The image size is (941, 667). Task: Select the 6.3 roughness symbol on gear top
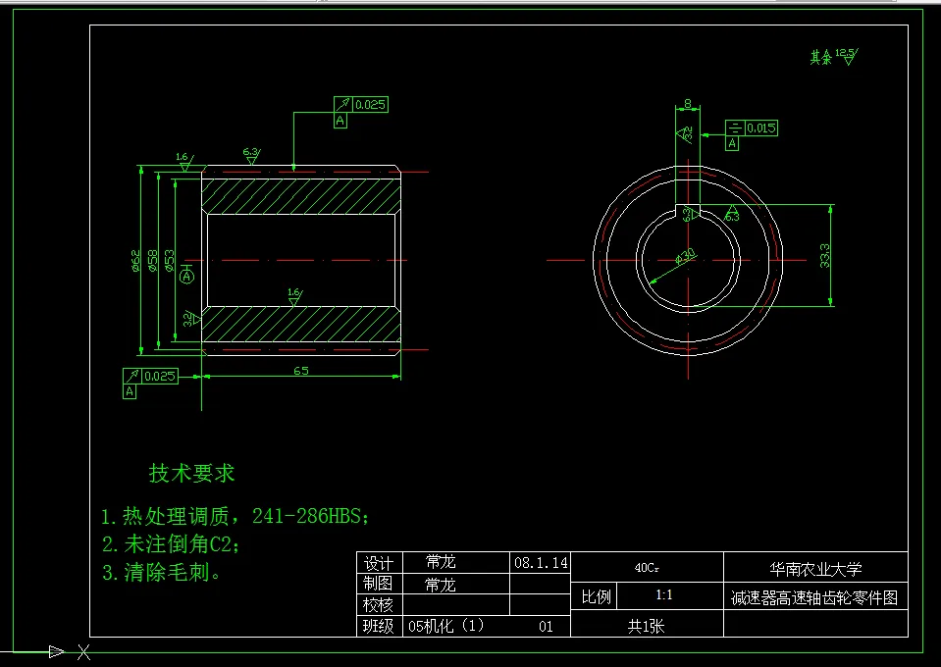251,156
